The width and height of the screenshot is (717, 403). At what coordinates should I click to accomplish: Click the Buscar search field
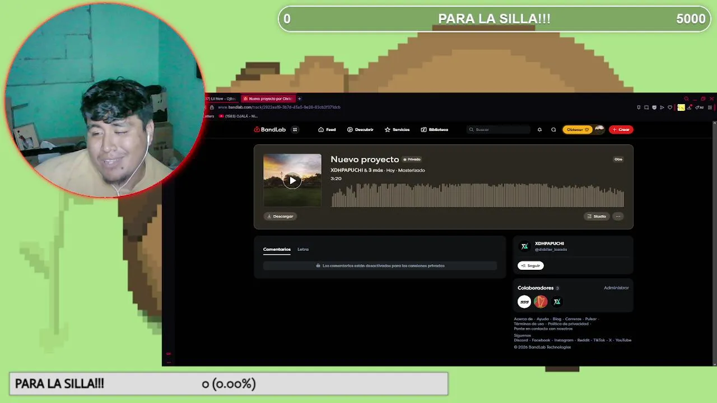pos(499,129)
